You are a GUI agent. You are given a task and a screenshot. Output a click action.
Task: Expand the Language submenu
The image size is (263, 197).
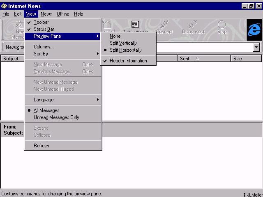(63, 100)
